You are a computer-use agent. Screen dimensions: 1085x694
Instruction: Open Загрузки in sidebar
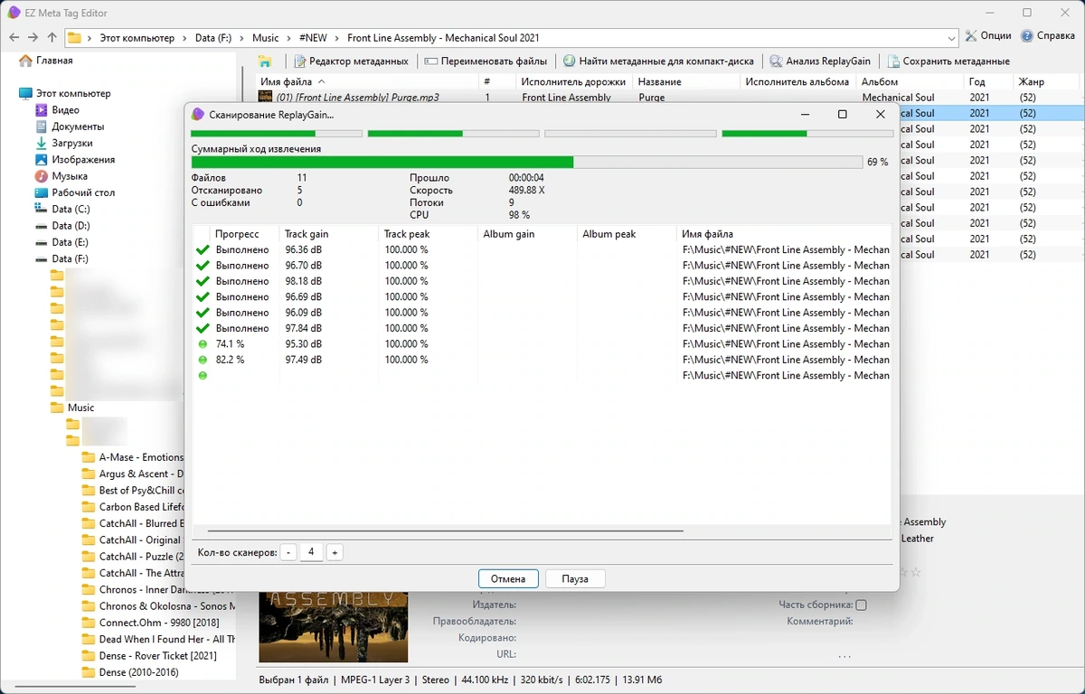click(x=63, y=143)
